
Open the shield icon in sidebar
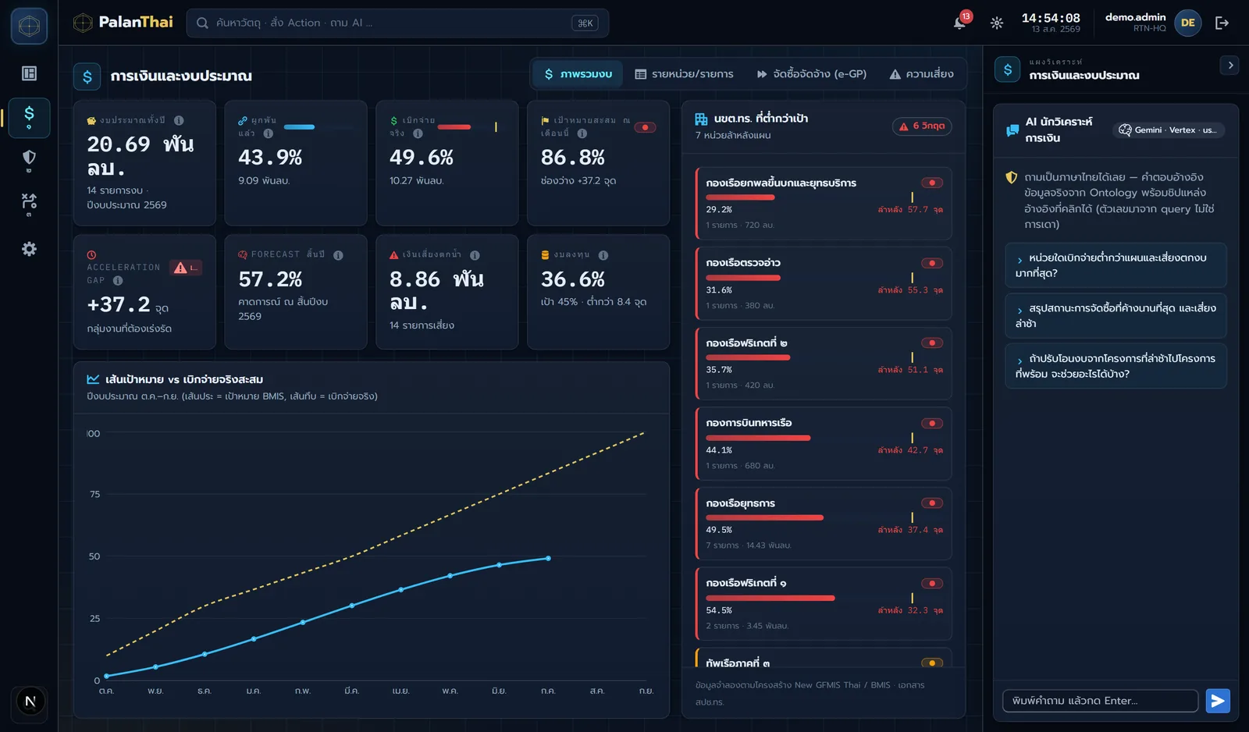(x=29, y=160)
